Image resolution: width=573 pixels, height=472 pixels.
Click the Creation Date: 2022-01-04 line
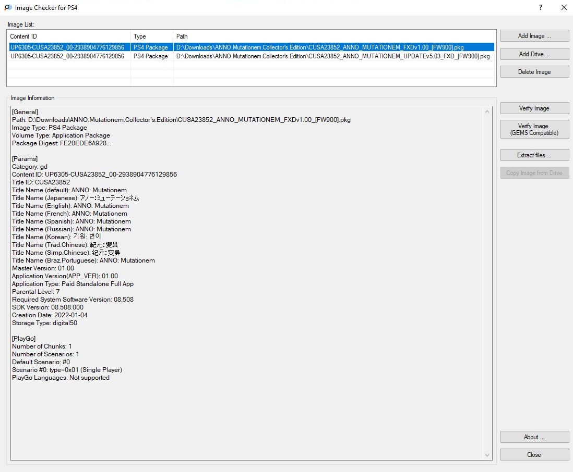pos(50,315)
